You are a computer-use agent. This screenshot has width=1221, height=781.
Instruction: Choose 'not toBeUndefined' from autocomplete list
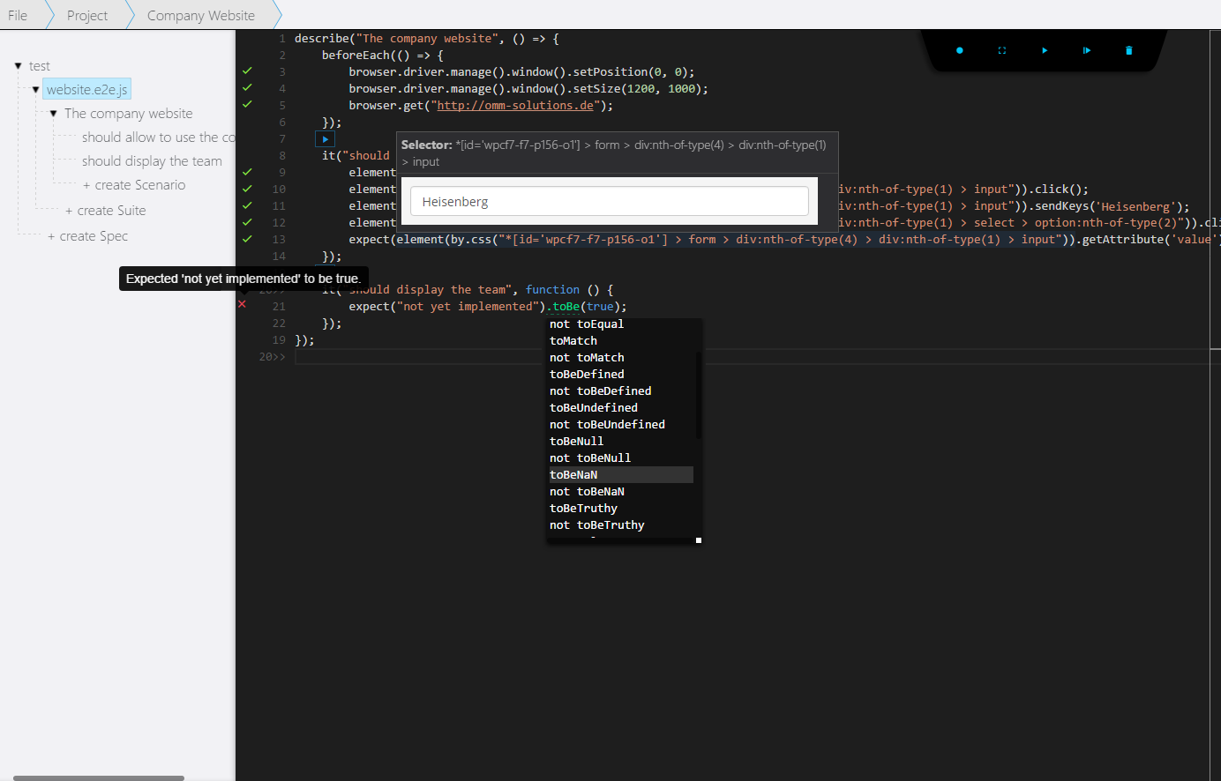coord(607,424)
